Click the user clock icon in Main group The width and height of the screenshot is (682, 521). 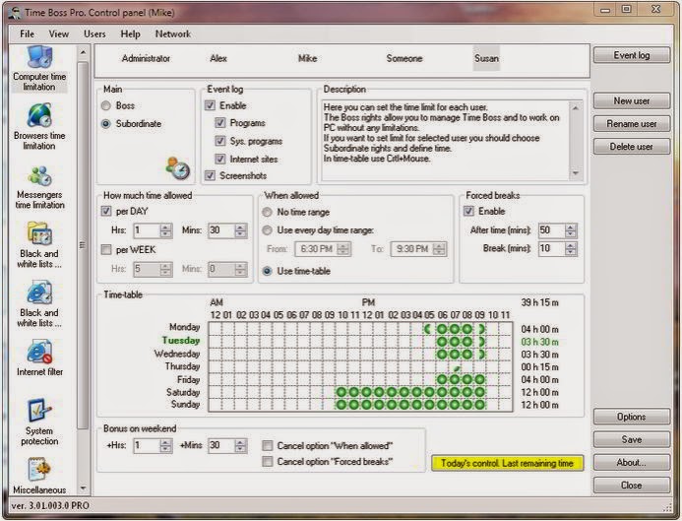pyautogui.click(x=178, y=168)
